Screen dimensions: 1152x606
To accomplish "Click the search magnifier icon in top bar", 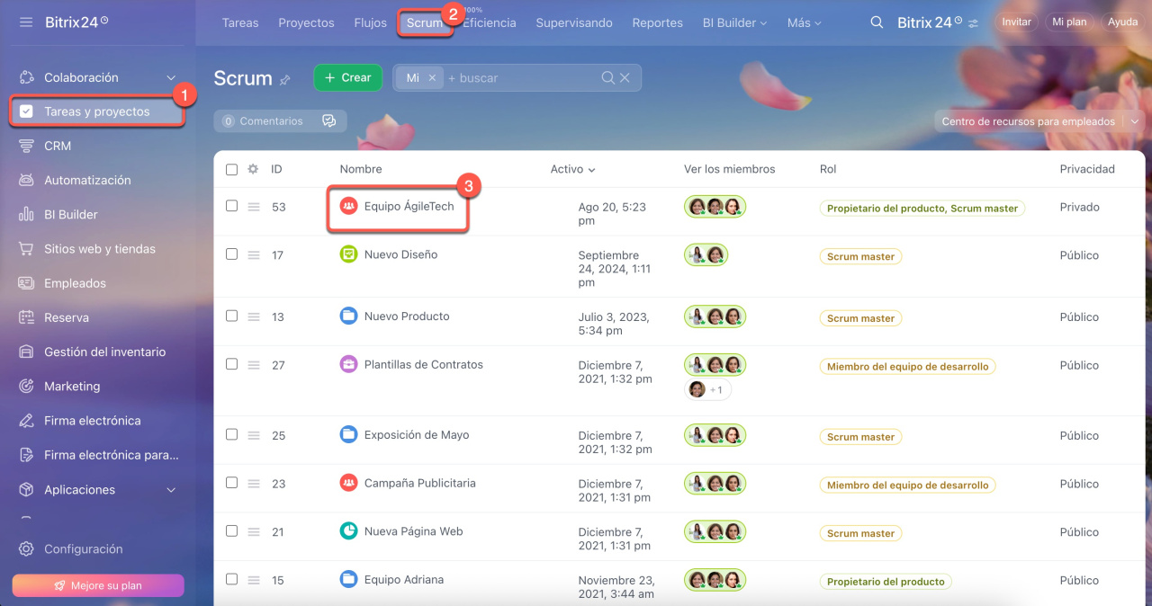I will tap(877, 22).
